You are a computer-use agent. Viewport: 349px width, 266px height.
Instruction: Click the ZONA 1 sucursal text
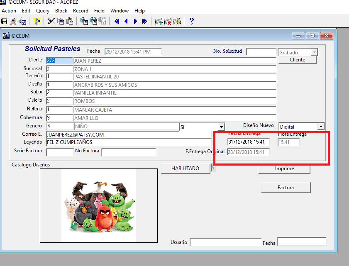pos(83,69)
